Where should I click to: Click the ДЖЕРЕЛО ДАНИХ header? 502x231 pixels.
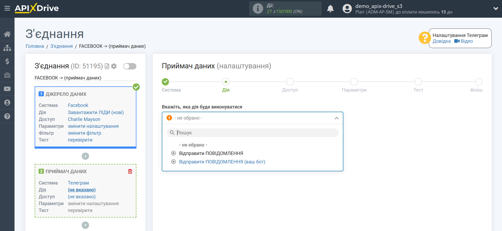pyautogui.click(x=66, y=94)
